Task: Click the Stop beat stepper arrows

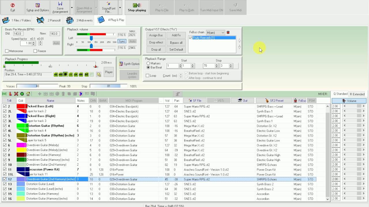Action: [x=231, y=66]
